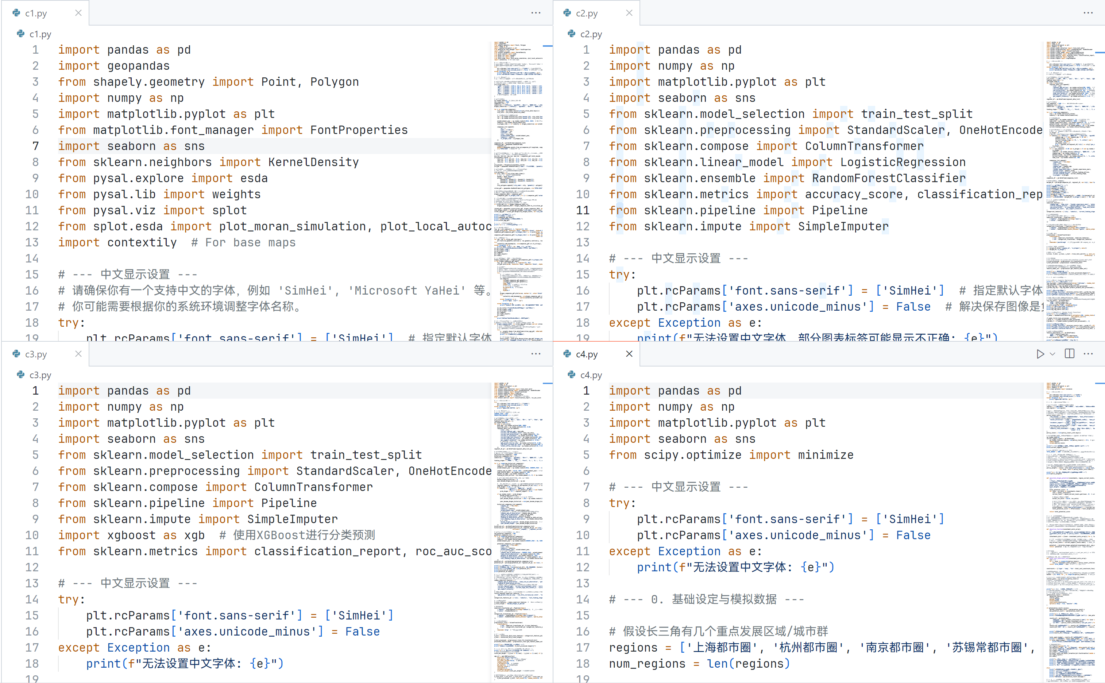Select the c3.py editor tab
Image resolution: width=1105 pixels, height=683 pixels.
coord(36,354)
